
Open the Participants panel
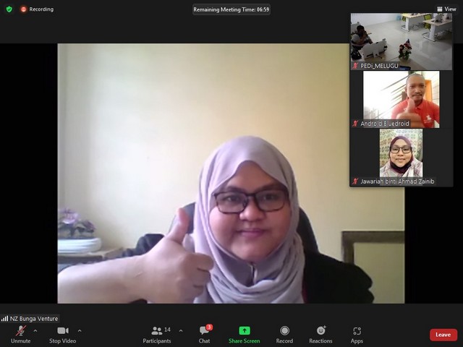(x=157, y=334)
